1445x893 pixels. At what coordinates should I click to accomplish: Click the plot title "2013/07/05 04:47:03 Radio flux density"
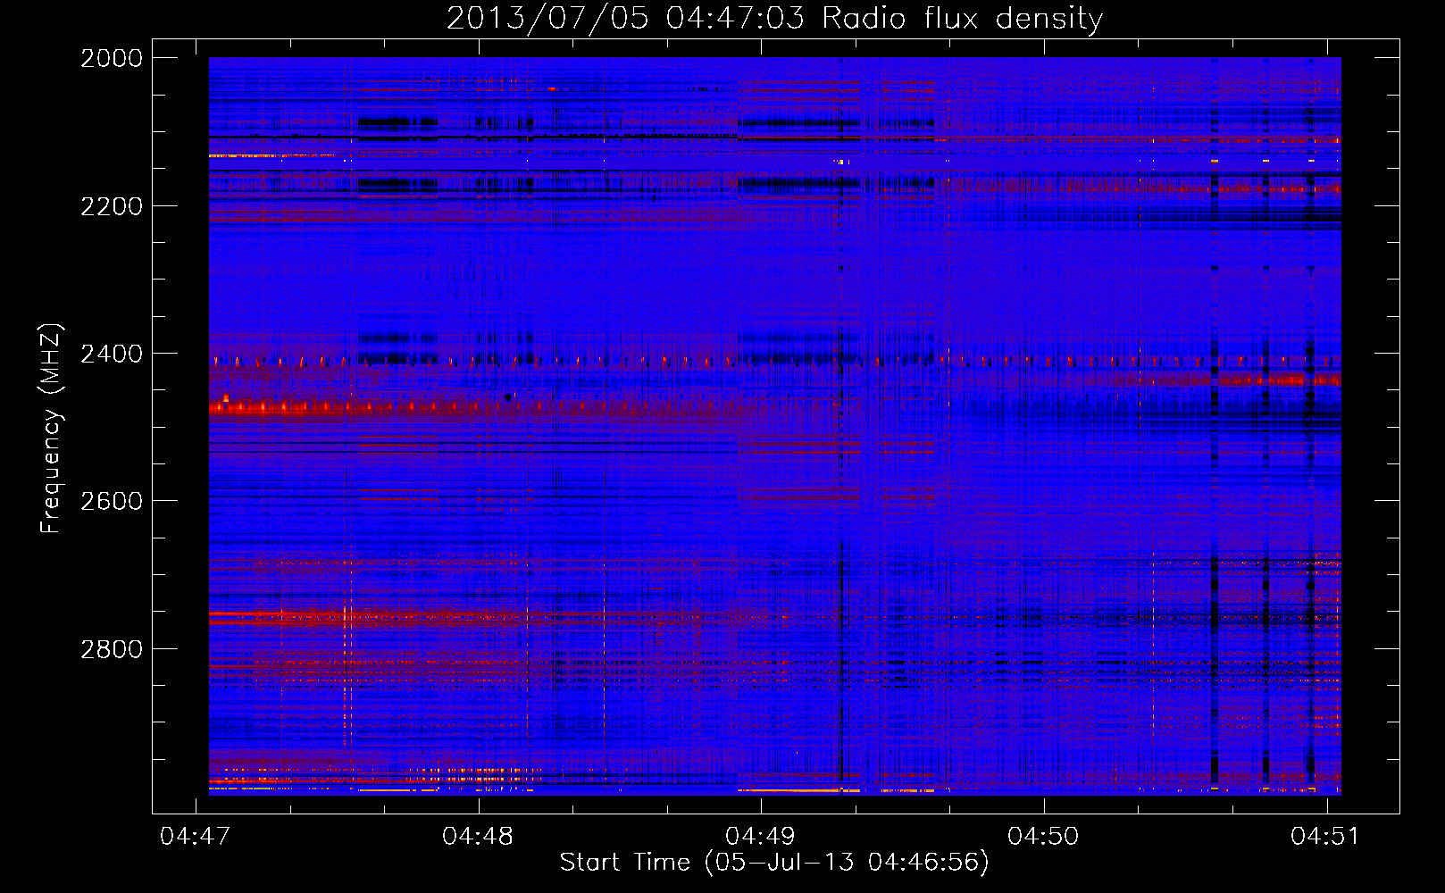[x=774, y=18]
